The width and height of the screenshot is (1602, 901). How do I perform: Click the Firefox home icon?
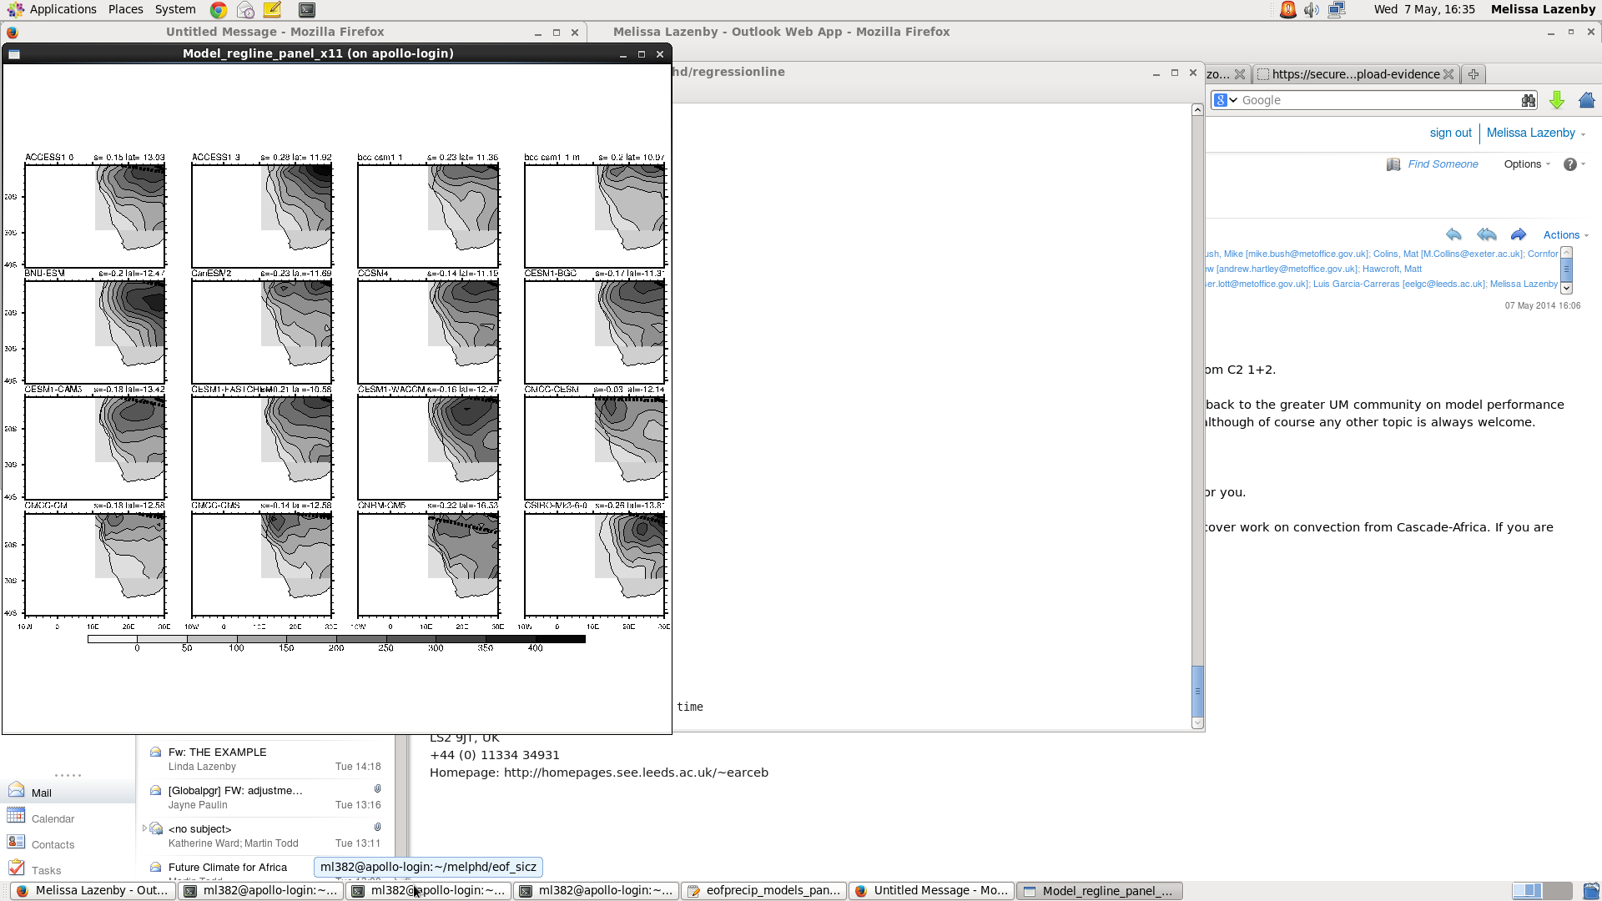[x=1587, y=100]
